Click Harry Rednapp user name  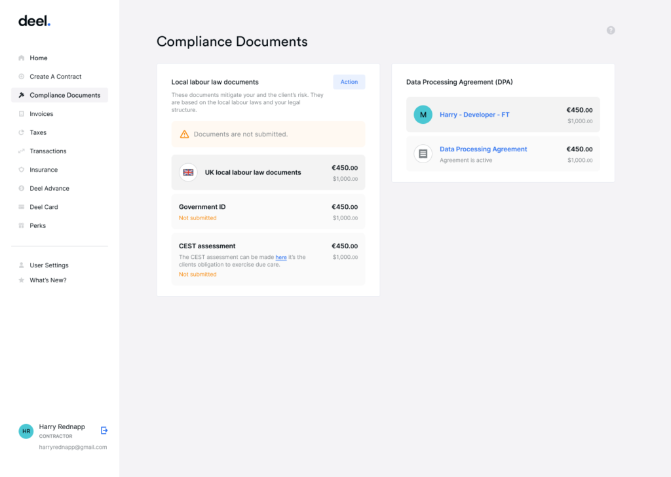tap(62, 427)
